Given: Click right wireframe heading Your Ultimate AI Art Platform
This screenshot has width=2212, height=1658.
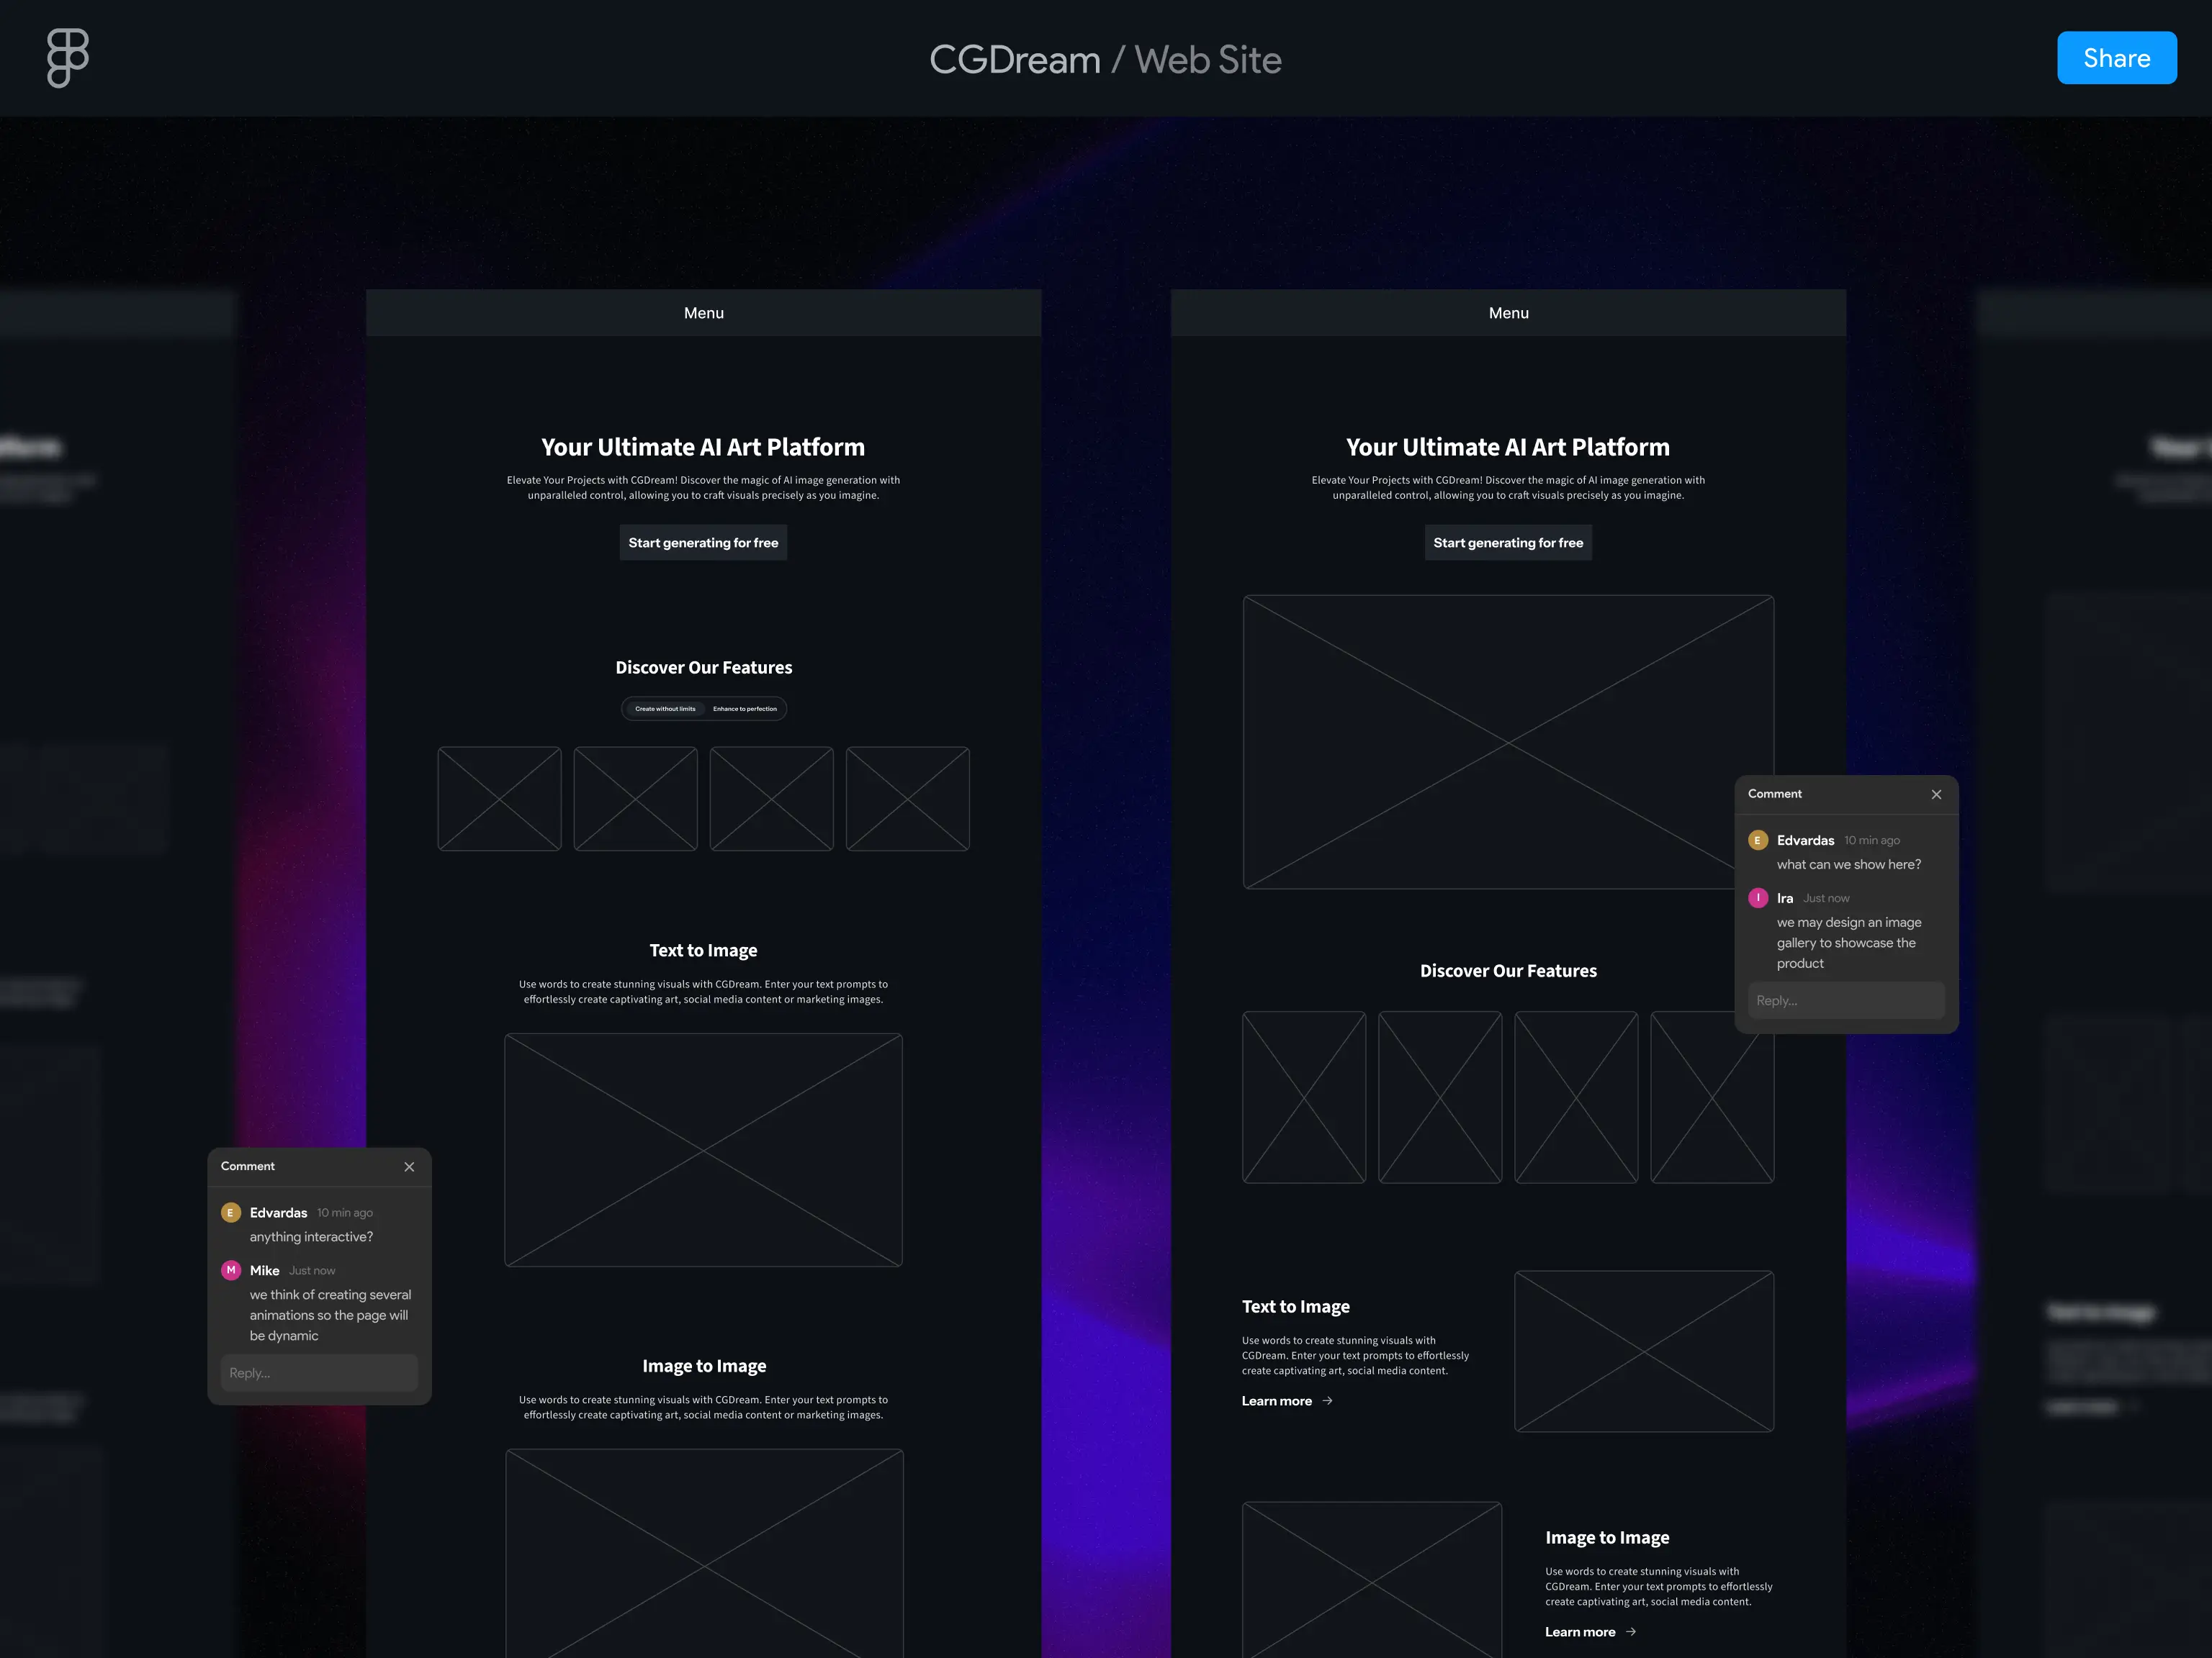Looking at the screenshot, I should click(x=1508, y=447).
